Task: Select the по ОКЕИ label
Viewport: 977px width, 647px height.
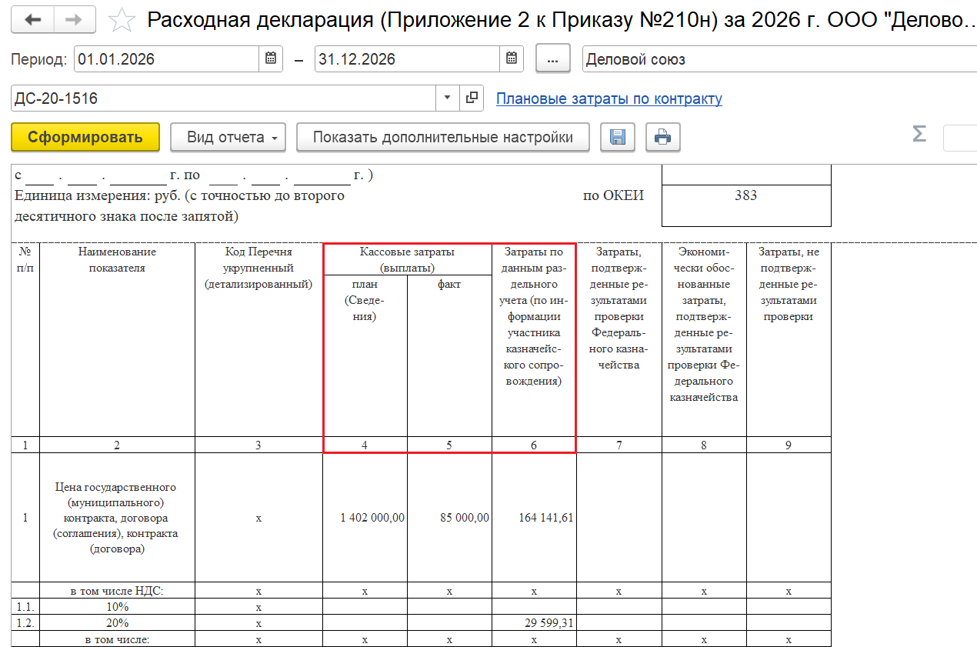Action: [613, 195]
